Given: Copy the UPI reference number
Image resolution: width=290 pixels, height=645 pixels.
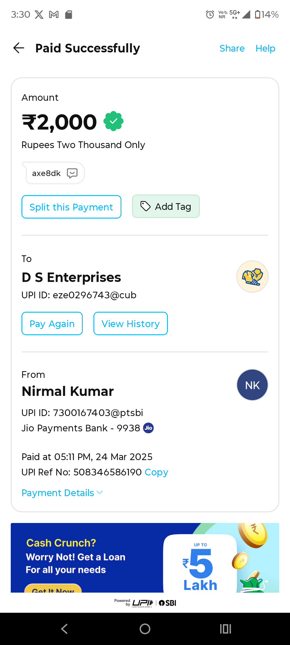Looking at the screenshot, I should tap(156, 472).
